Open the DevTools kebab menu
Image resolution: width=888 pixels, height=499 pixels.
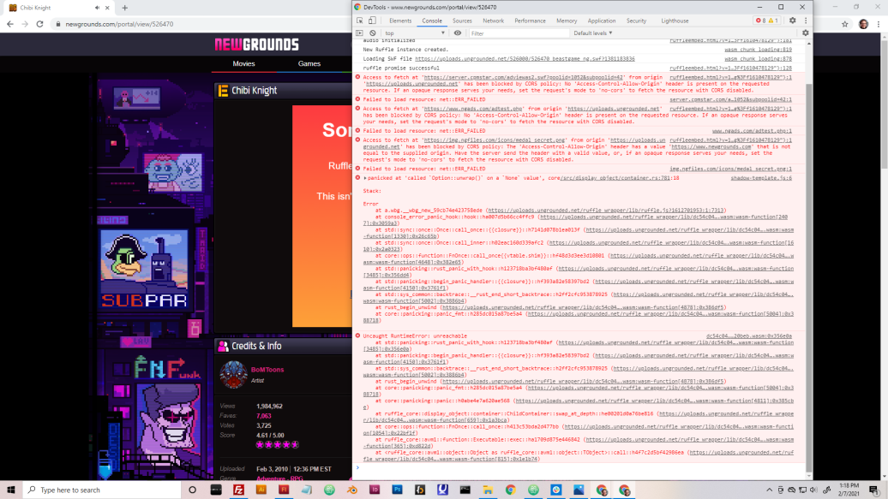pyautogui.click(x=807, y=21)
